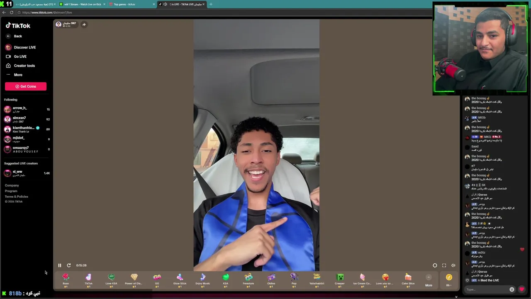This screenshot has width=531, height=299.
Task: Open Discover LIVE
Action: (21, 47)
